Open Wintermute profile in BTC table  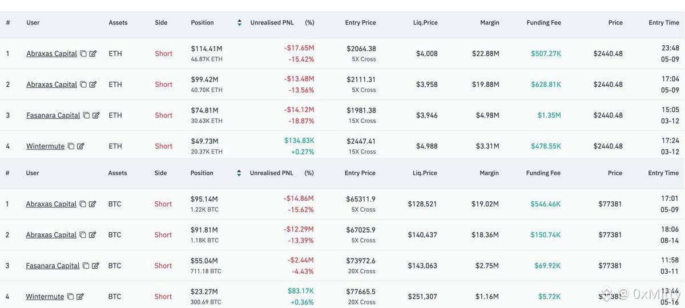pos(45,297)
